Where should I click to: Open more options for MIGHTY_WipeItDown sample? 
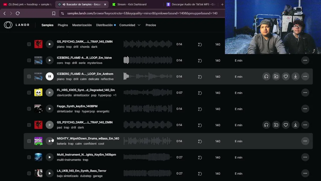pos(305,141)
